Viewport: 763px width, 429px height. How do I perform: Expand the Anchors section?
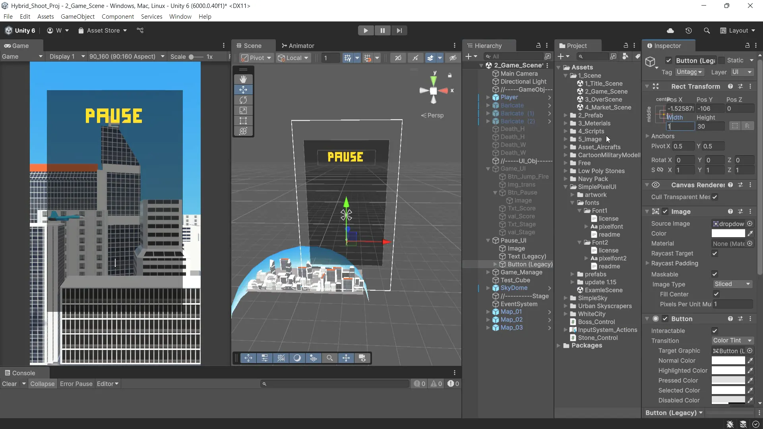(647, 136)
